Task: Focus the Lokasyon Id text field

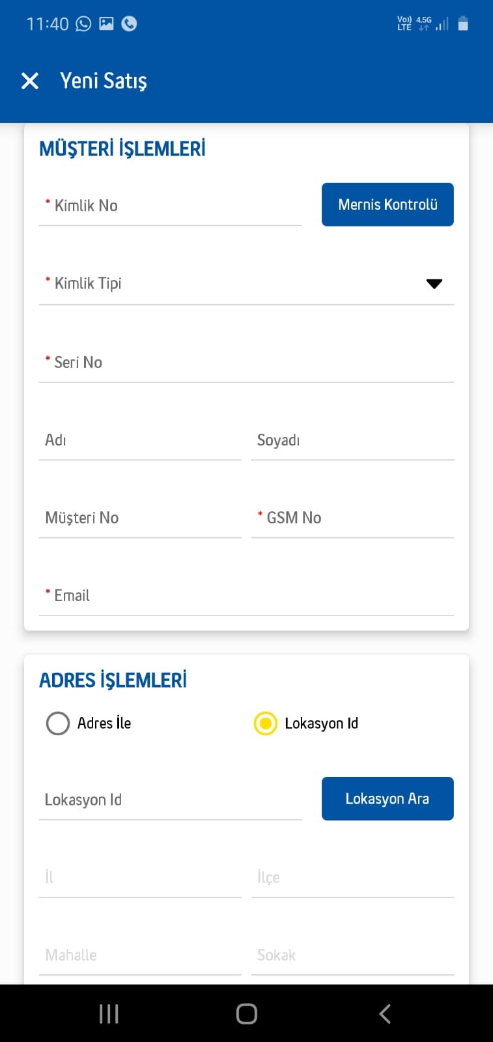Action: click(x=171, y=800)
